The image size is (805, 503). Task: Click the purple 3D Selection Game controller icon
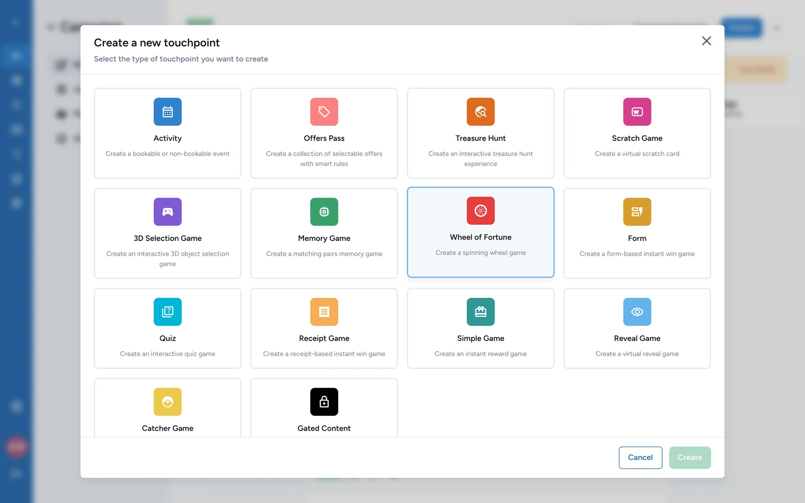pos(168,212)
